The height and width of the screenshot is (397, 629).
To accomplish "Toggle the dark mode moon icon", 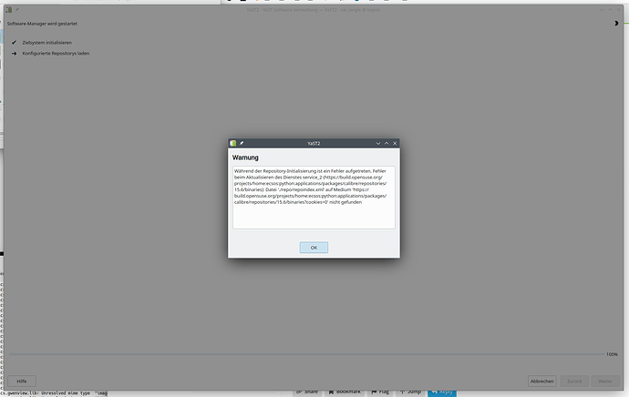I will [616, 24].
